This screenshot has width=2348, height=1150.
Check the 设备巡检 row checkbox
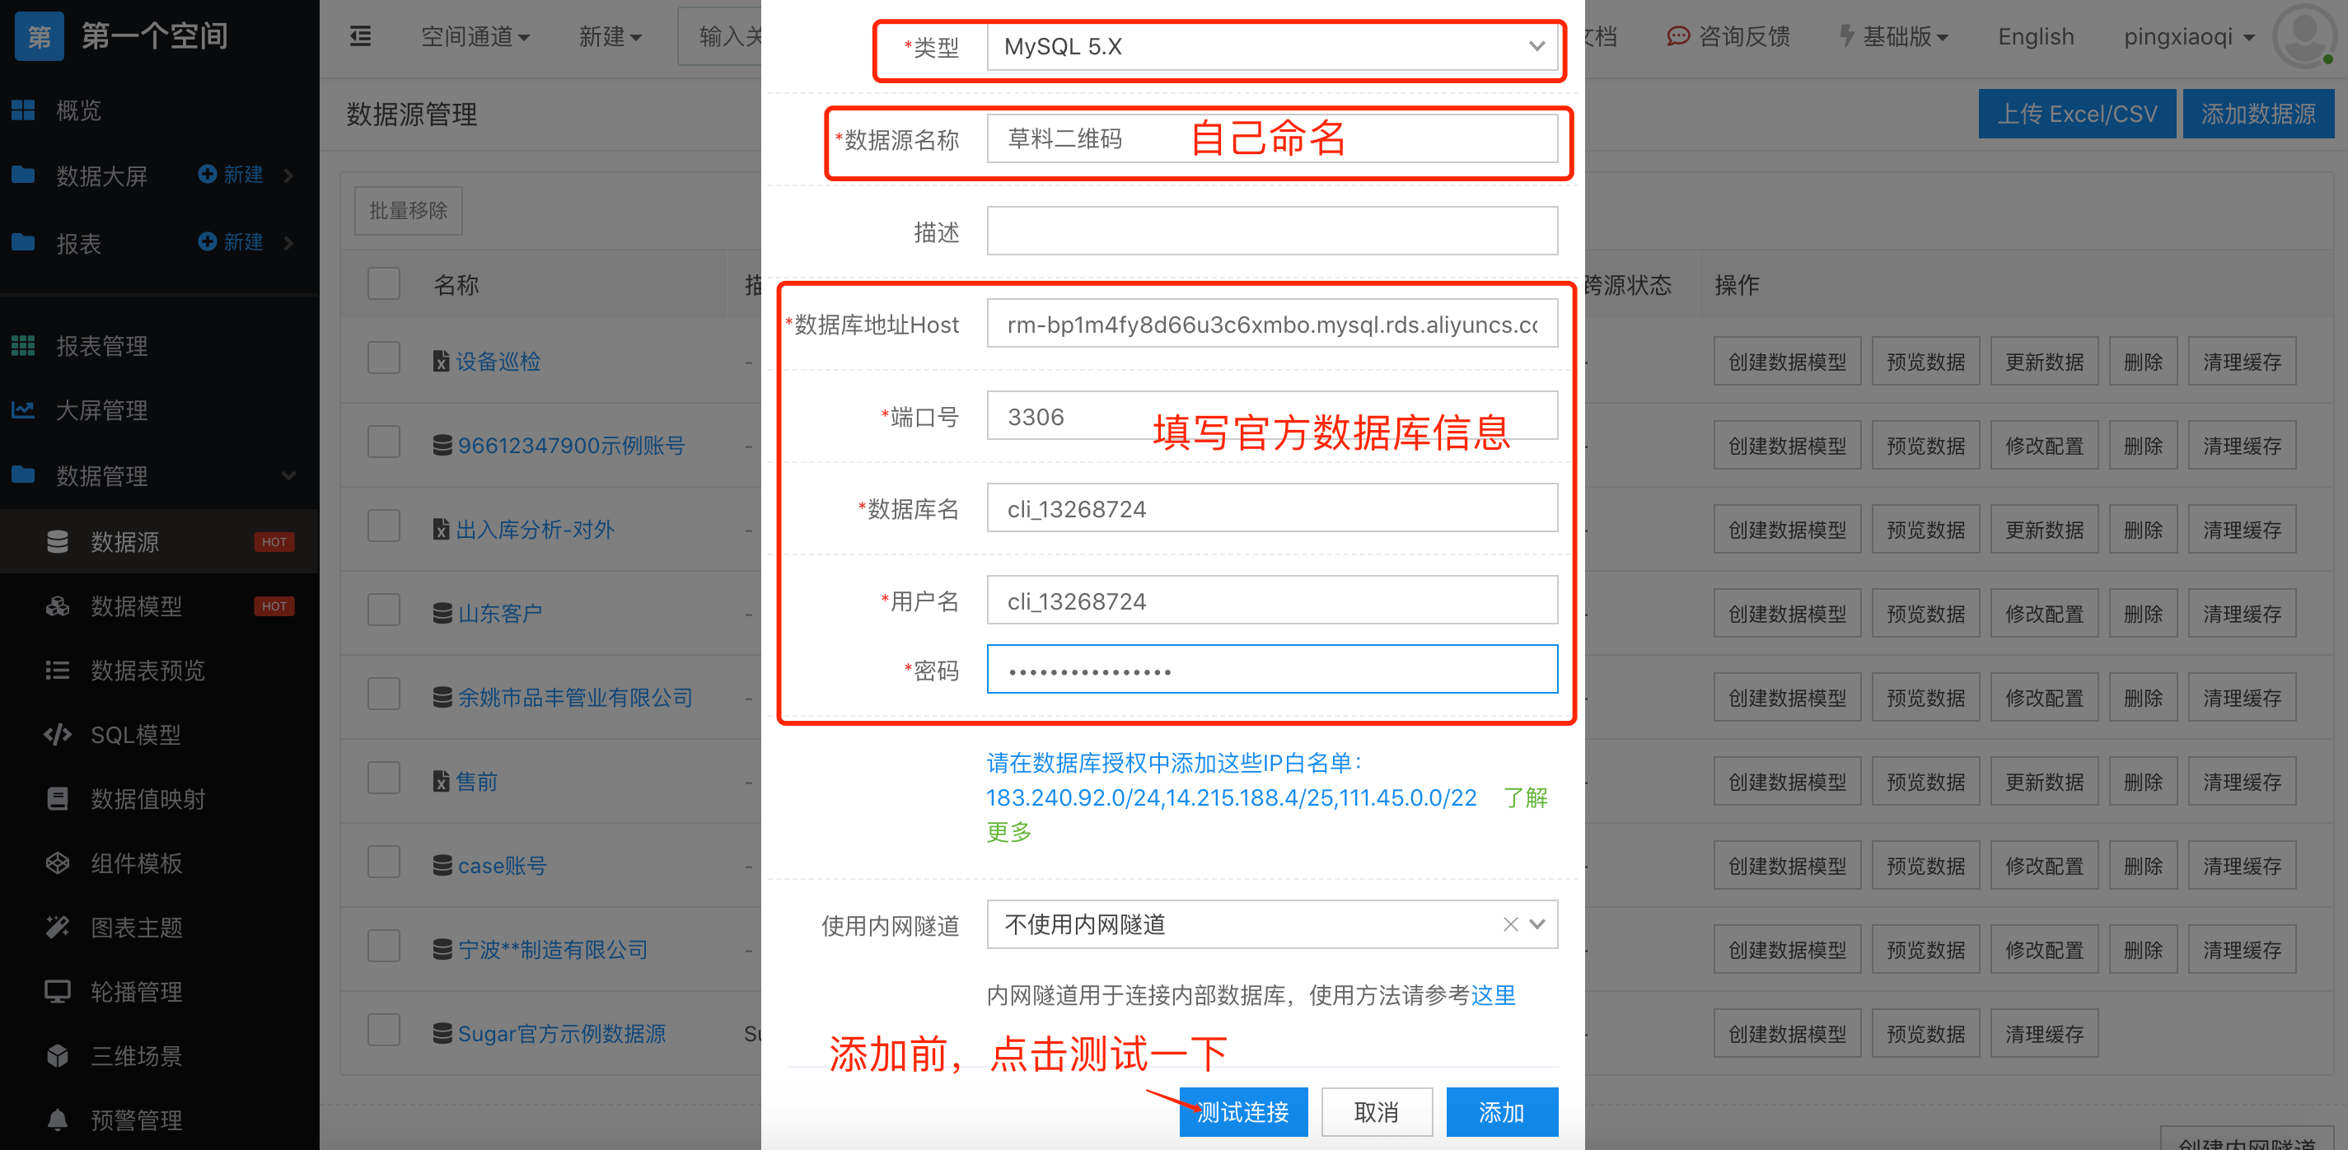point(384,359)
